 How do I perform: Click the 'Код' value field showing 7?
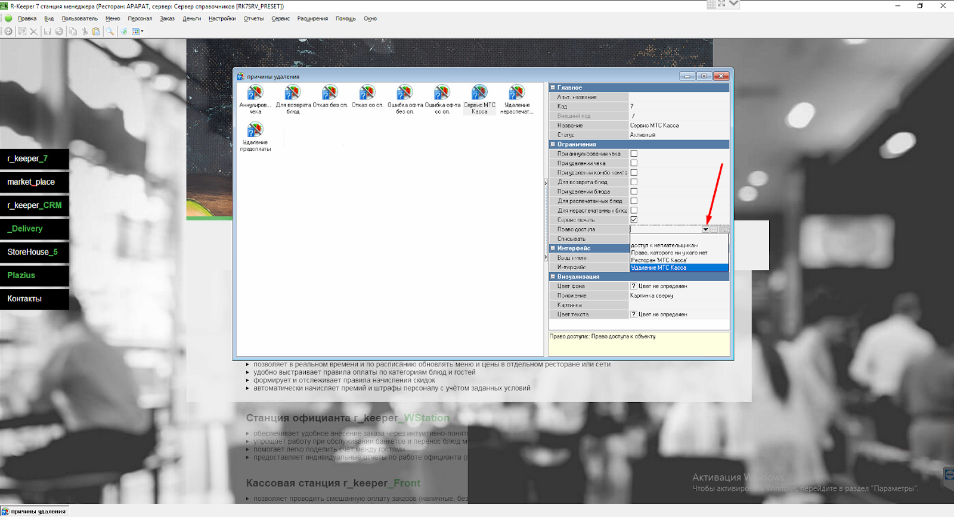pyautogui.click(x=679, y=107)
